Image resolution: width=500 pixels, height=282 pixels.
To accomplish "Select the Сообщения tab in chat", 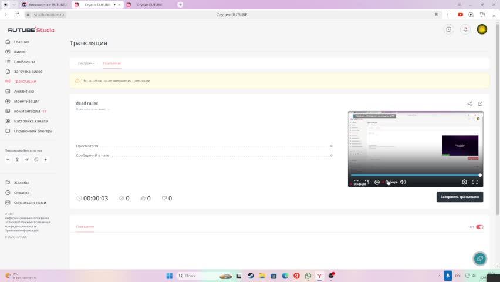I will click(85, 227).
